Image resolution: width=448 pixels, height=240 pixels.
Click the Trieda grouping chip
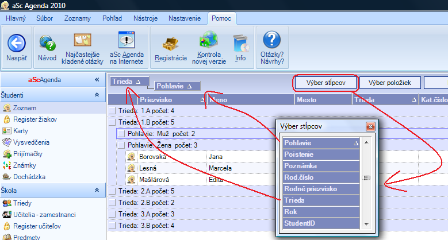pyautogui.click(x=129, y=82)
